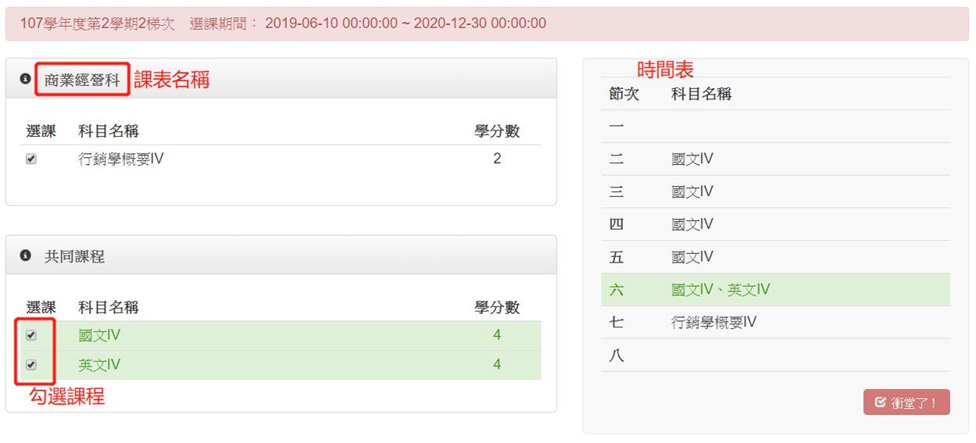Image resolution: width=976 pixels, height=443 pixels.
Task: Click the info icon beside 共同課程
Action: click(x=26, y=255)
